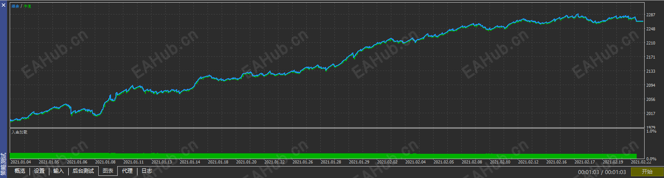The height and width of the screenshot is (178, 664).
Task: Close the strategy tester panel
Action: [x=4, y=4]
